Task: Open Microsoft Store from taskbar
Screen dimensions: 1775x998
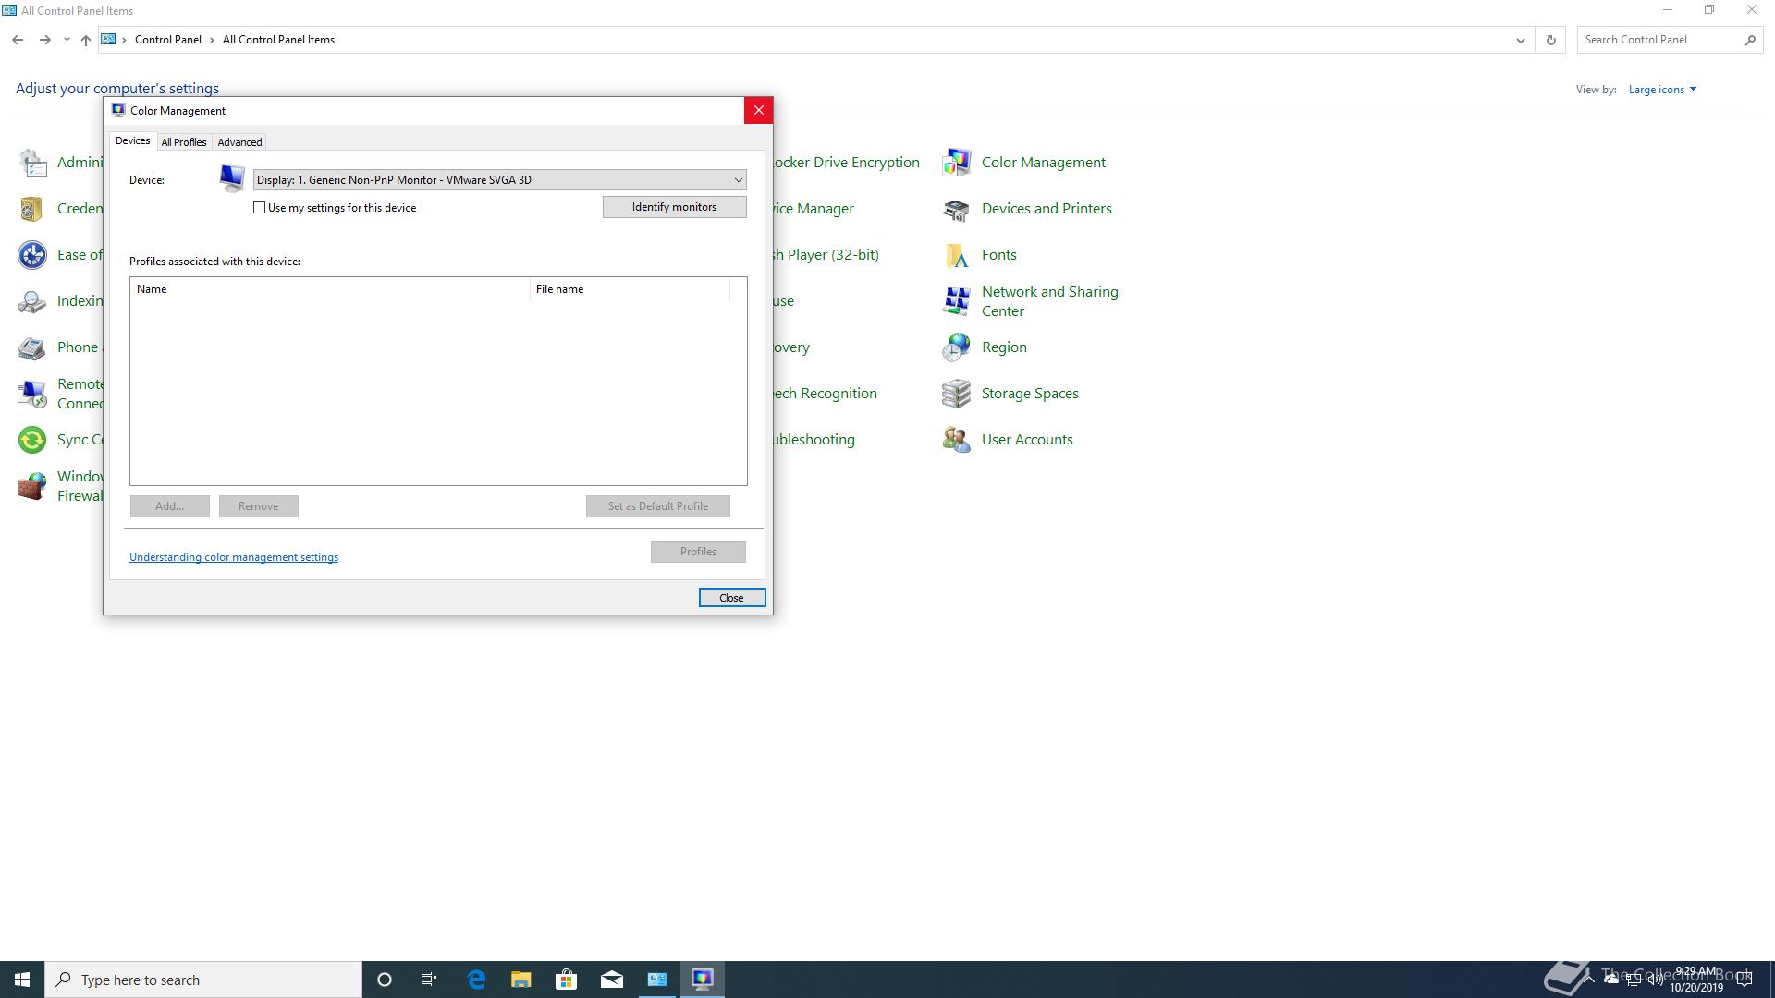Action: click(x=566, y=980)
